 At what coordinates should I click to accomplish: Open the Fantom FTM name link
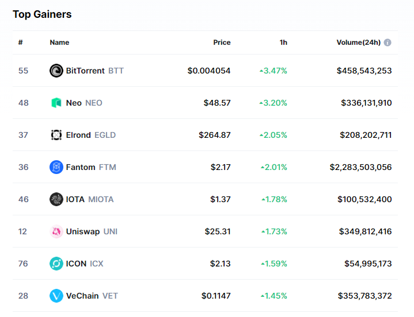(91, 167)
